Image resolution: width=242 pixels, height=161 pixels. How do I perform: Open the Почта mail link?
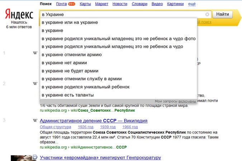tap(61, 4)
